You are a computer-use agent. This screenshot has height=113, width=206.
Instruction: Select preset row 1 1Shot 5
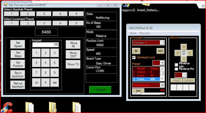[x=146, y=72]
